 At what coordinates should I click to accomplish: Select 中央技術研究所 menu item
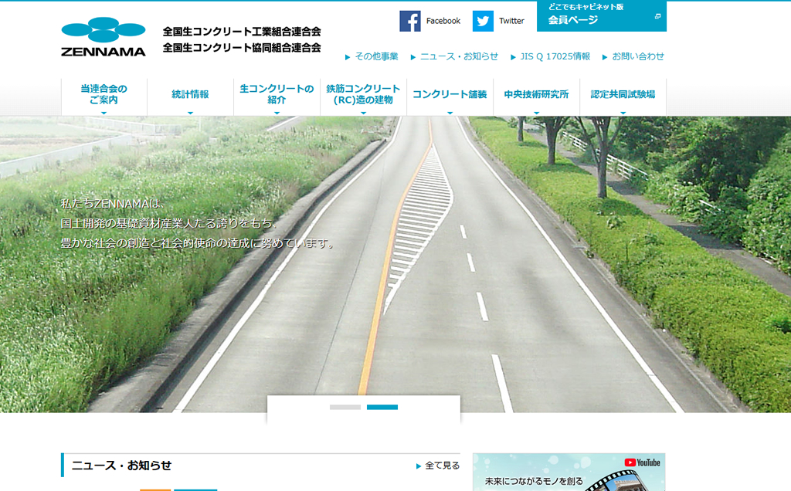536,95
